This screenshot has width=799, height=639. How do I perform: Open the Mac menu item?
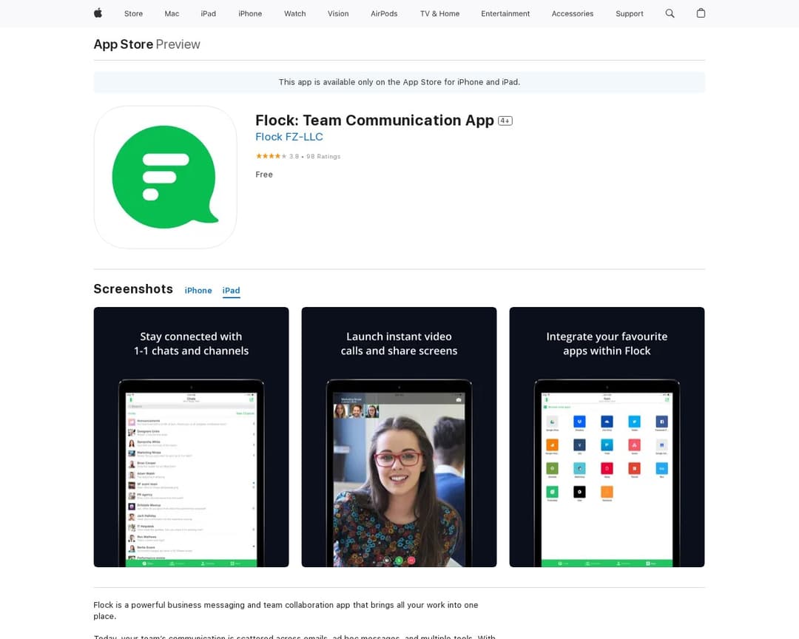click(172, 13)
